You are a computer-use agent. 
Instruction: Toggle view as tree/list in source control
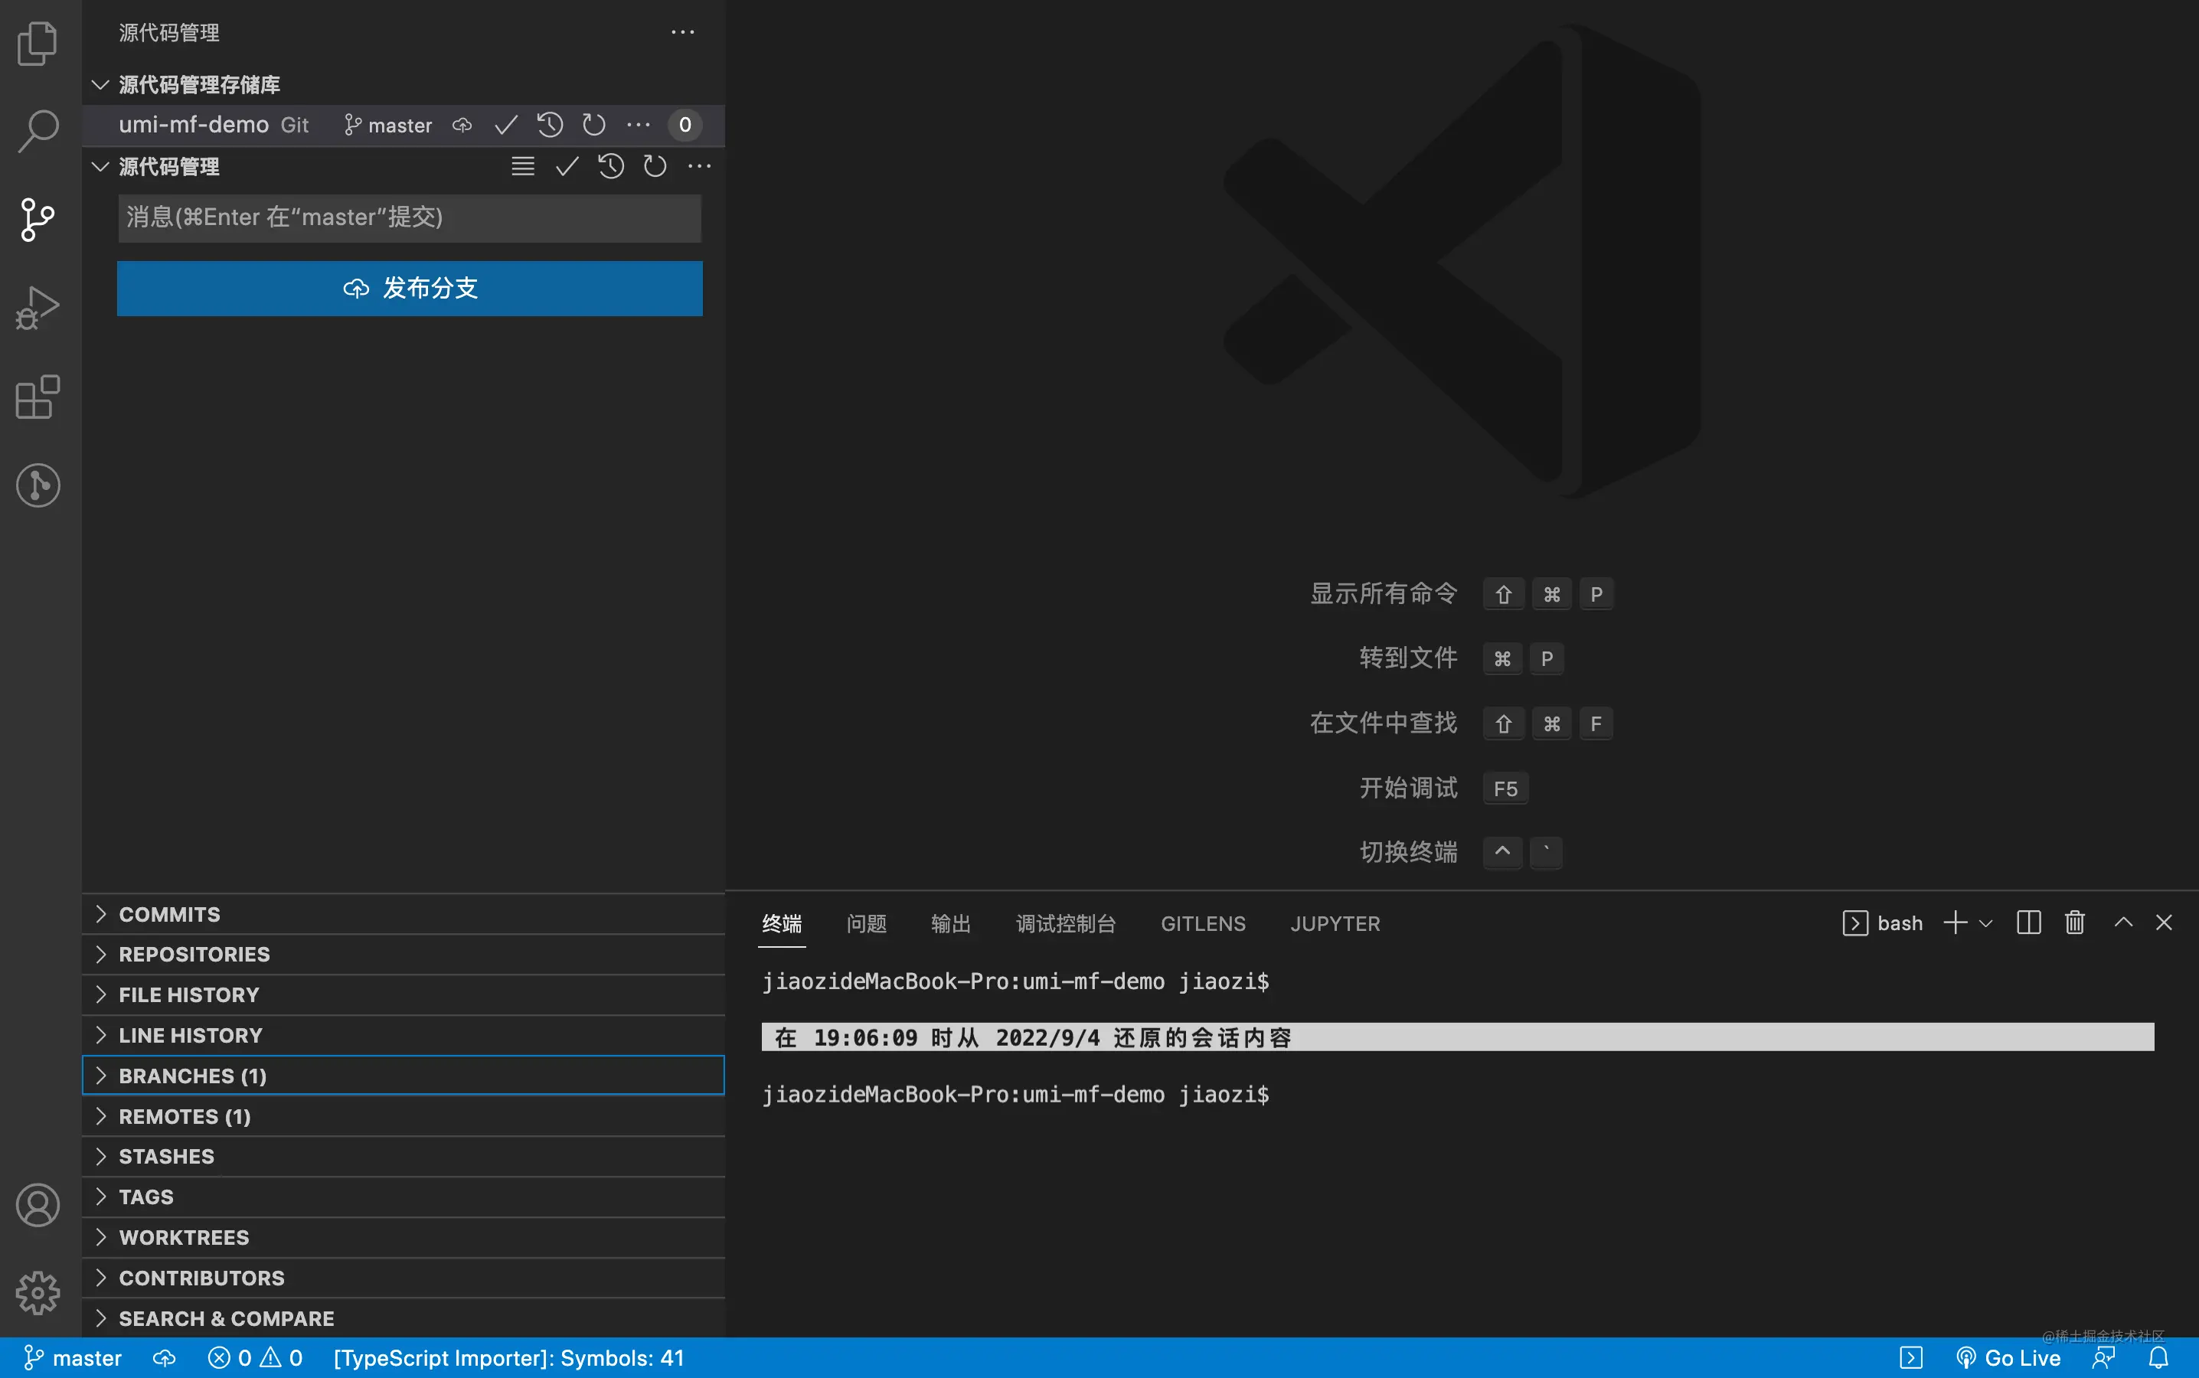[x=522, y=166]
